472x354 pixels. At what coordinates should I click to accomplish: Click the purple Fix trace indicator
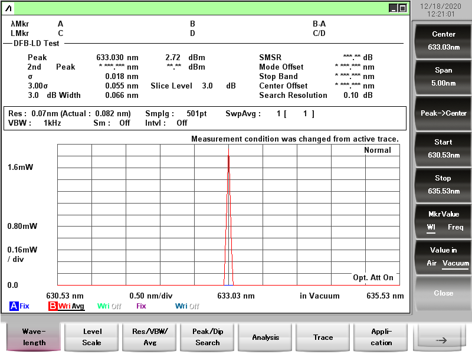pos(141,306)
